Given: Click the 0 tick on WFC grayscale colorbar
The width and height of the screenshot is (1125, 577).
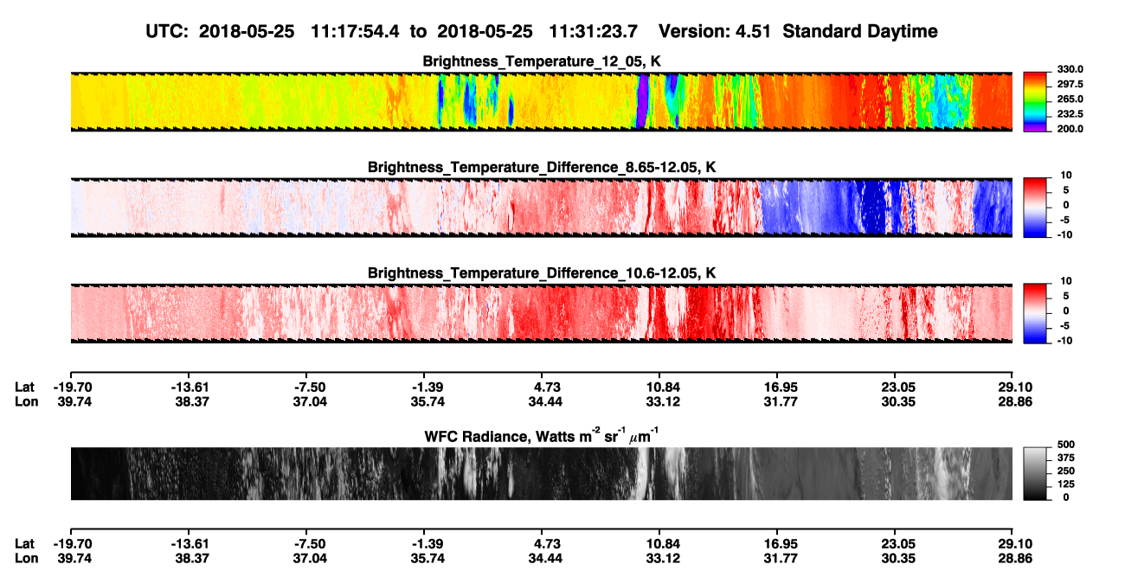Looking at the screenshot, I should (x=1066, y=498).
